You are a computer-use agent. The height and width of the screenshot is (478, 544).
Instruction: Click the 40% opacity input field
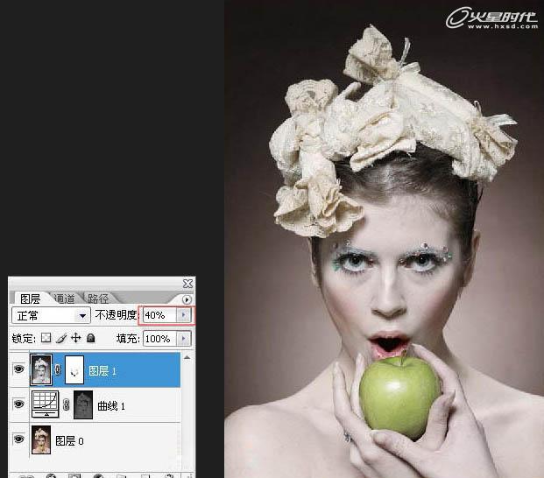160,315
